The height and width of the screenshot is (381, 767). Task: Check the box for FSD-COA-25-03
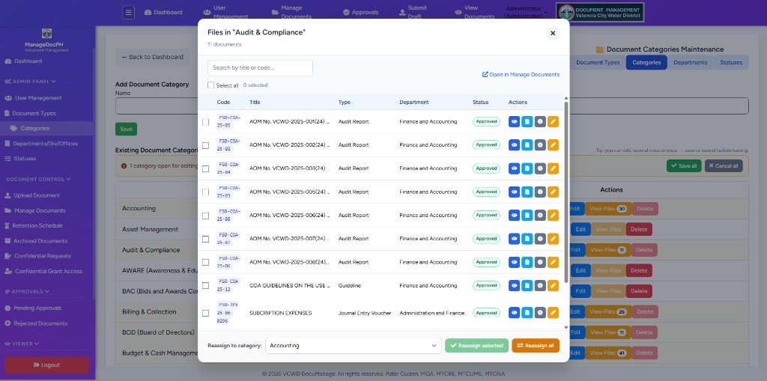(205, 192)
